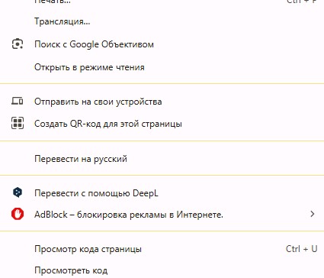Click the Google Lens camera icon
Viewport: 324px width, 278px height.
(x=18, y=44)
